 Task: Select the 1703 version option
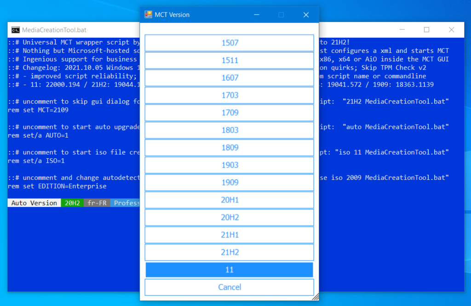[229, 95]
